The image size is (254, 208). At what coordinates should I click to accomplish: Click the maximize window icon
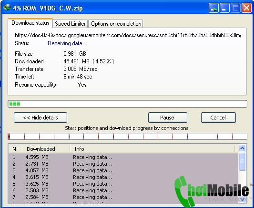tap(235, 8)
